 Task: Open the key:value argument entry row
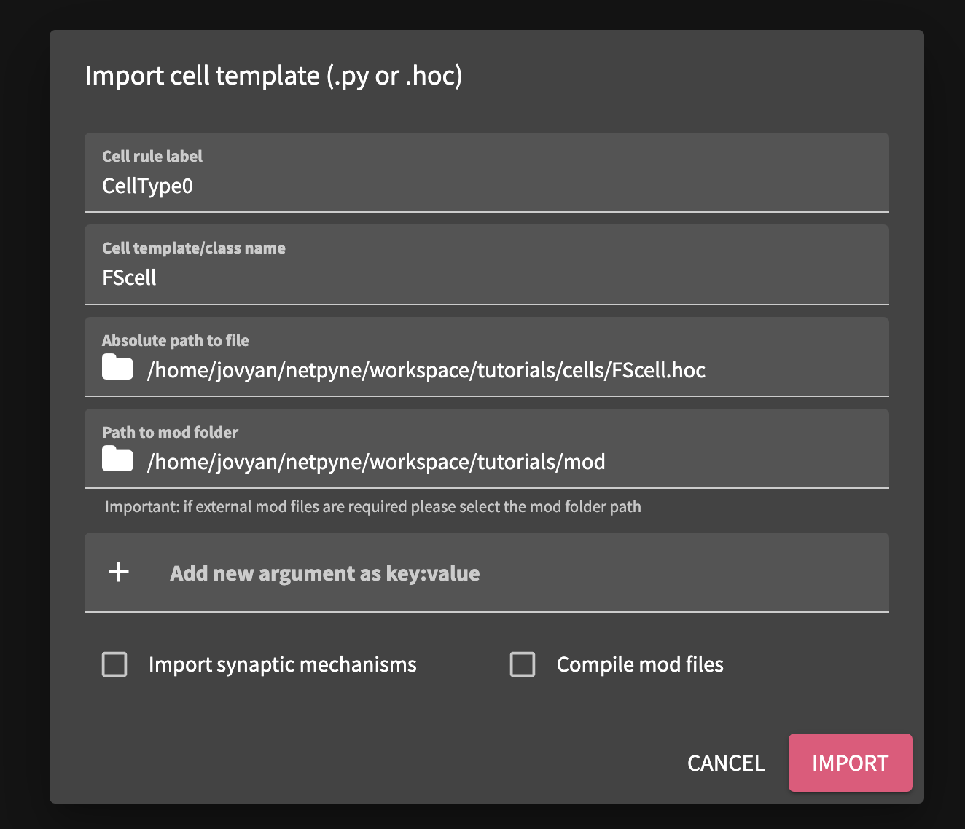coord(325,573)
